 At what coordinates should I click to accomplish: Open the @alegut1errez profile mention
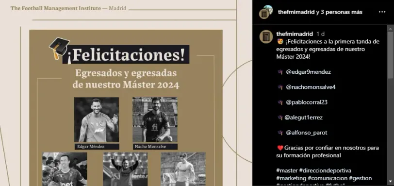tap(303, 118)
